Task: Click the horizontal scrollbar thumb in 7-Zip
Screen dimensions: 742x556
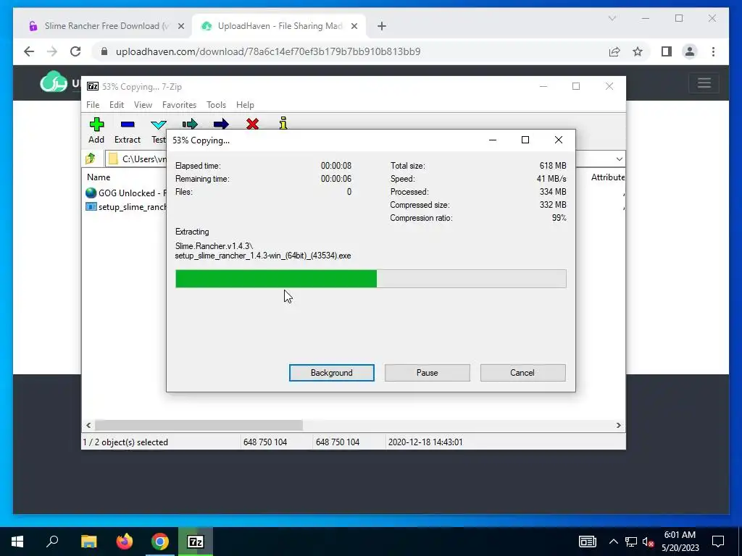Action: point(199,425)
